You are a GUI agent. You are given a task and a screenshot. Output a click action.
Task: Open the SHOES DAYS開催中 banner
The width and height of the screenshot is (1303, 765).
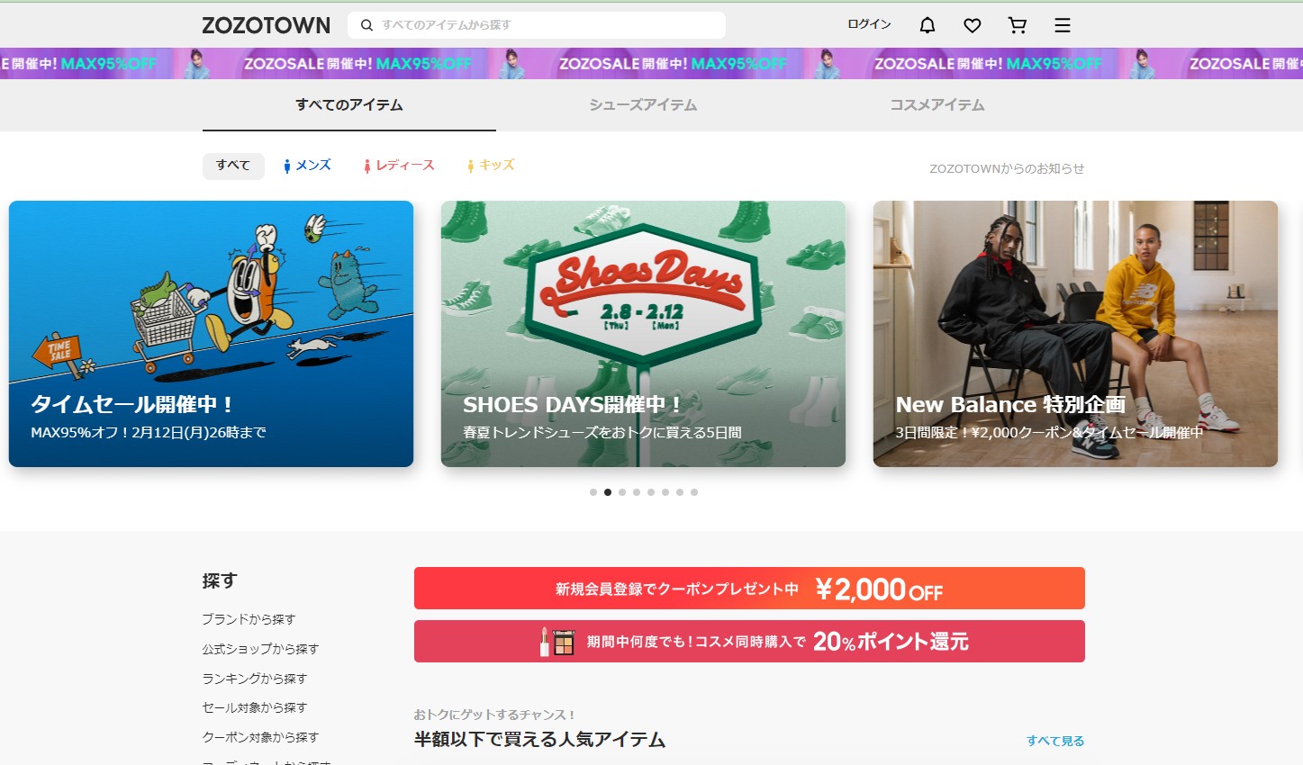coord(643,334)
